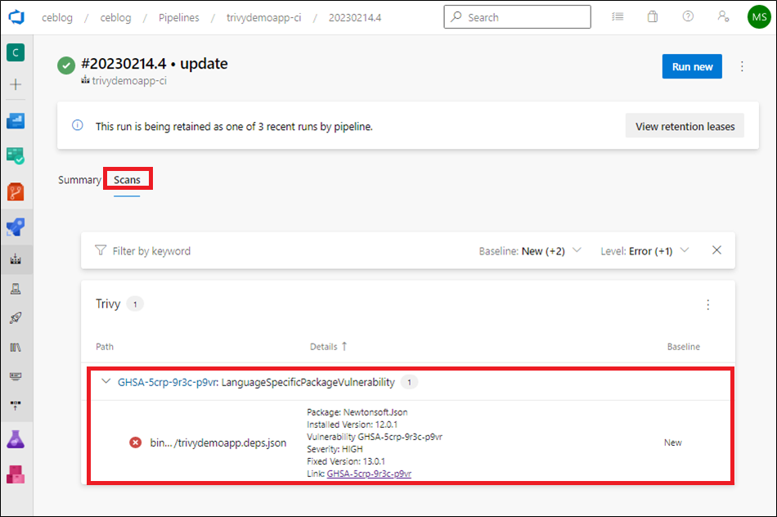777x517 pixels.
Task: Click the Search input field
Action: [518, 17]
